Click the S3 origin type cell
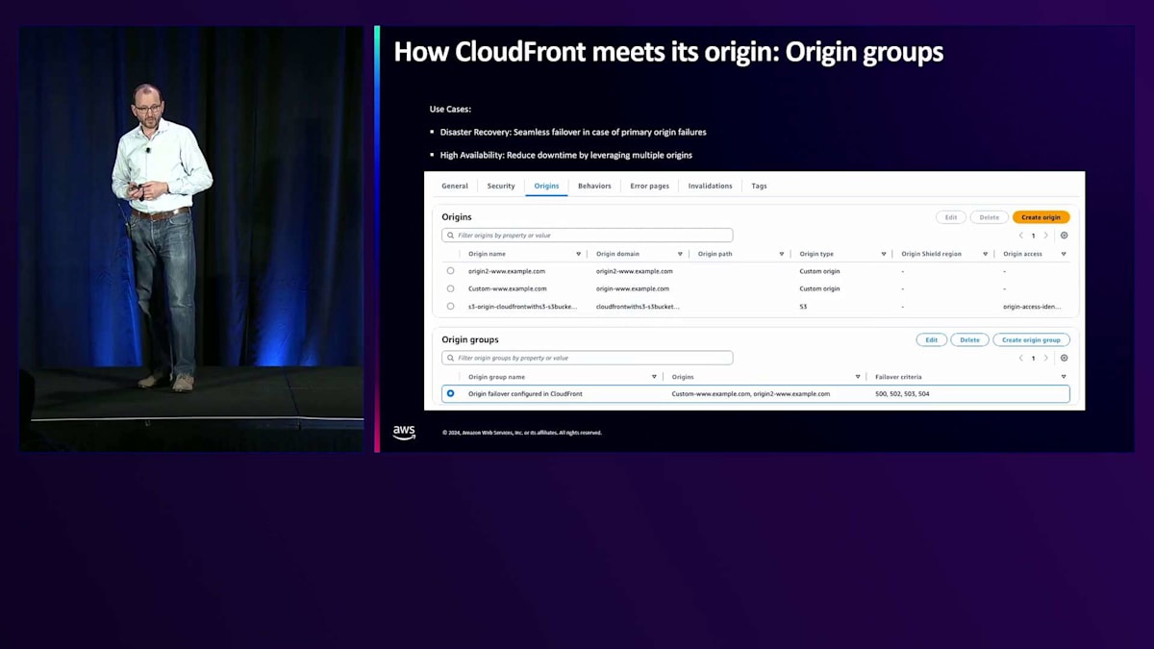This screenshot has width=1154, height=649. click(x=803, y=306)
